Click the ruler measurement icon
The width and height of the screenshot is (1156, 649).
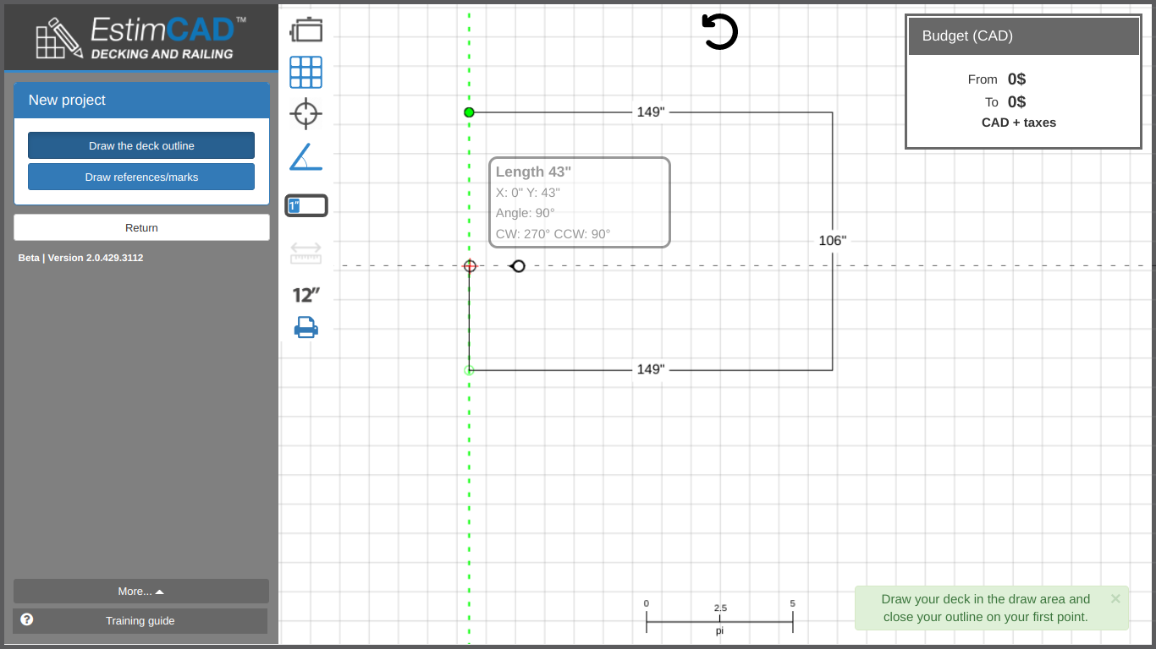(306, 252)
